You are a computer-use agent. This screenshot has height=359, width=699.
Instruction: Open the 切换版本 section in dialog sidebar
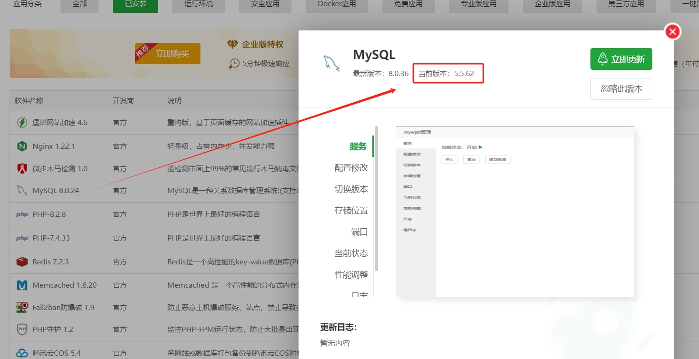[x=351, y=189]
